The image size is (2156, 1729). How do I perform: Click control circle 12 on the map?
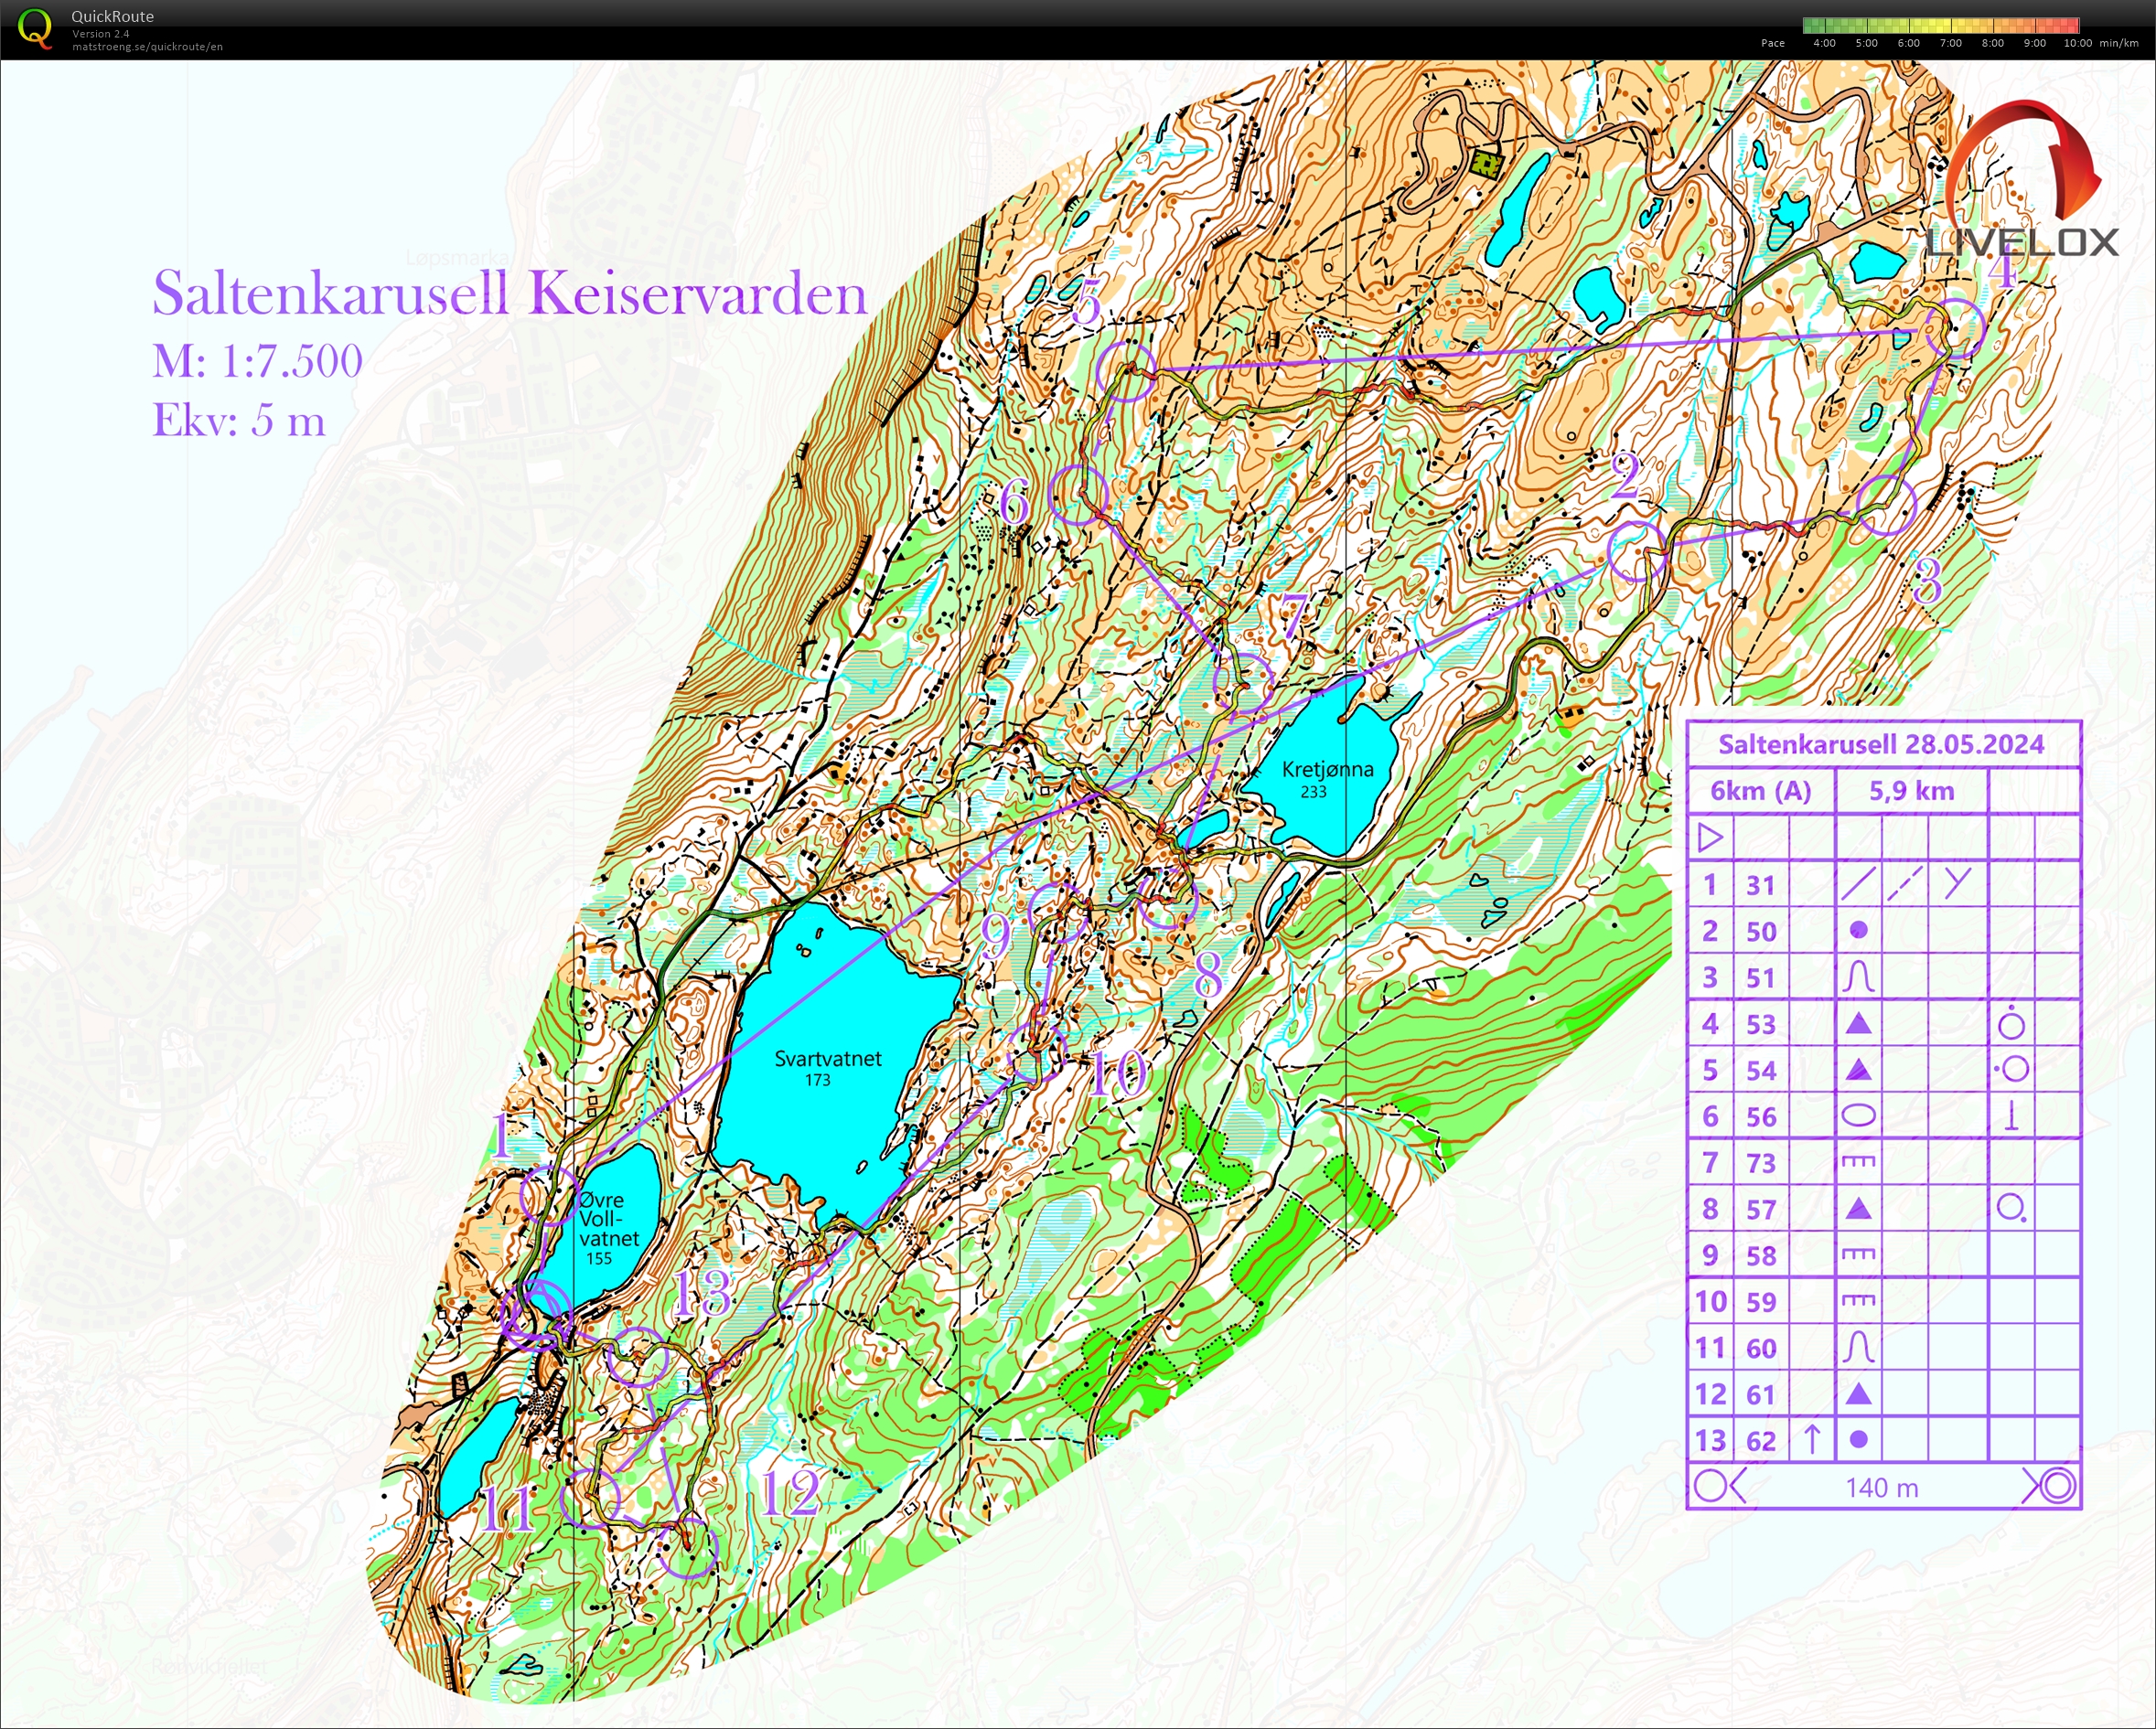[690, 1548]
